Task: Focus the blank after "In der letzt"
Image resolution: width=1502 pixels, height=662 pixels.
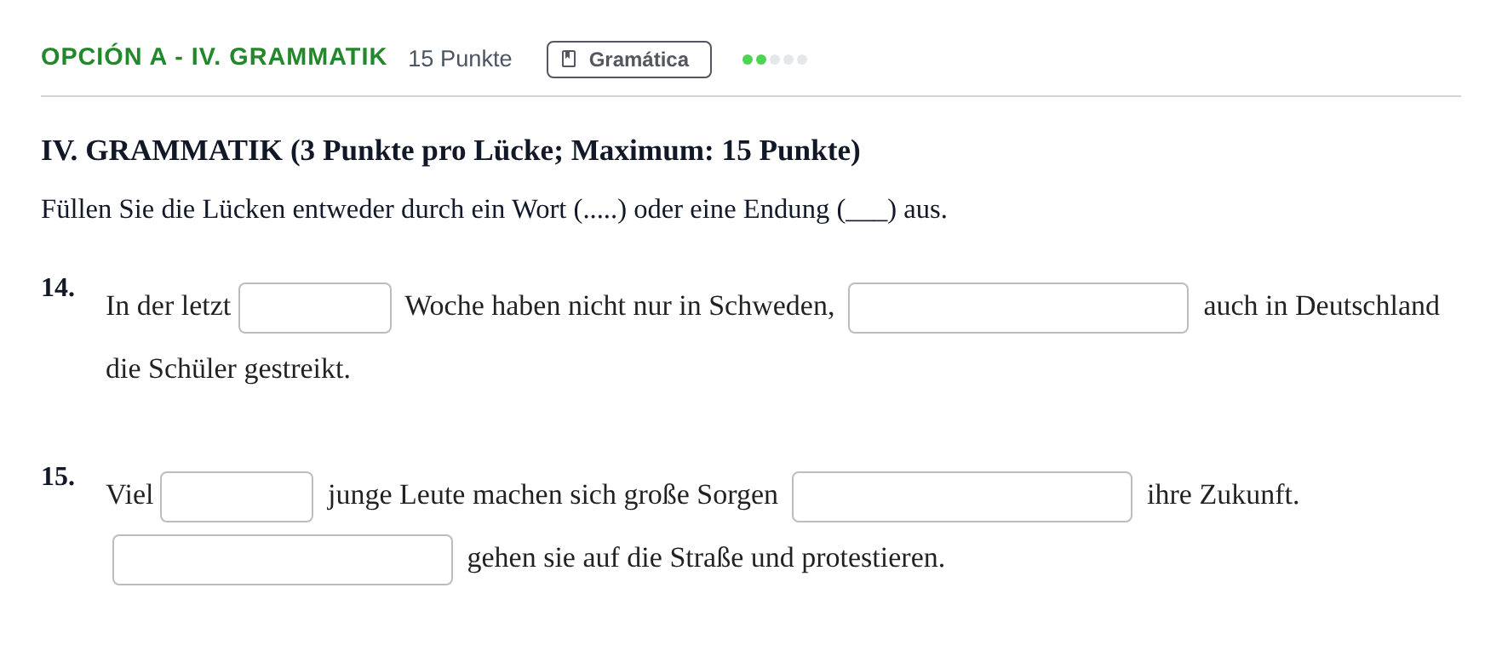Action: (315, 308)
